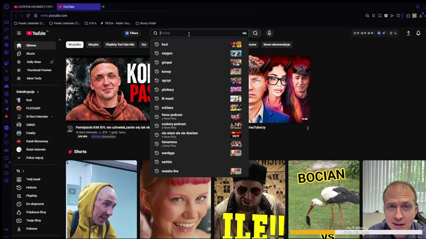Open the YouTube guide hamburger menu
The image size is (426, 239).
(19, 33)
